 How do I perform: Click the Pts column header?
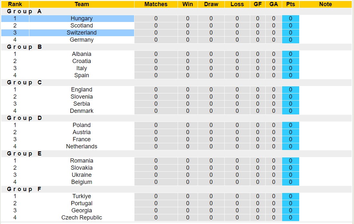290,4
